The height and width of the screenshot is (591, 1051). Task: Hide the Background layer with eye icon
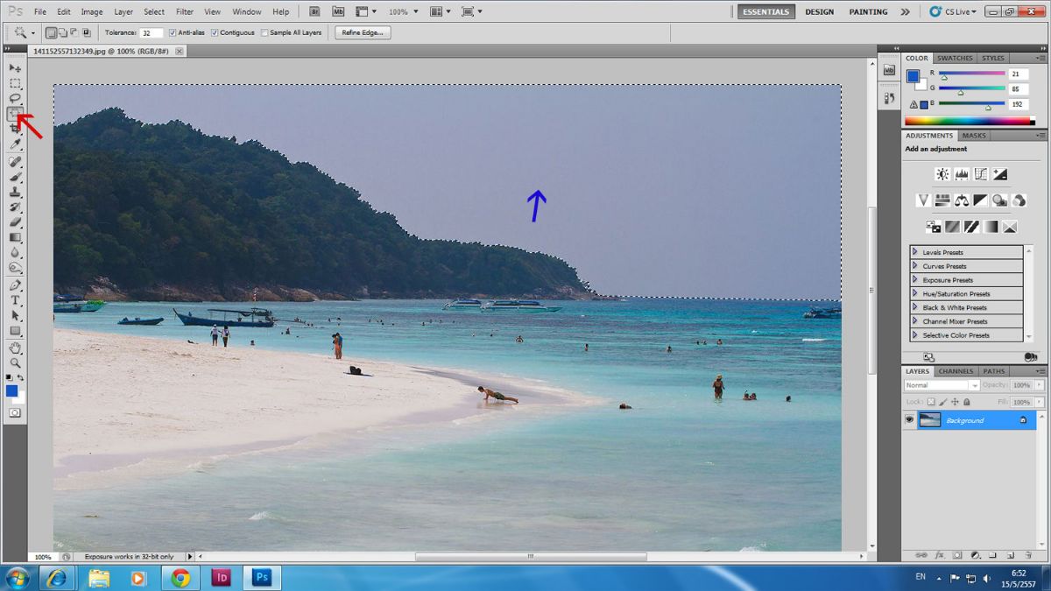coord(910,420)
